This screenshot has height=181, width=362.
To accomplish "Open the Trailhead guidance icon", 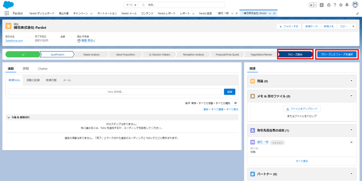I will tap(329, 5).
